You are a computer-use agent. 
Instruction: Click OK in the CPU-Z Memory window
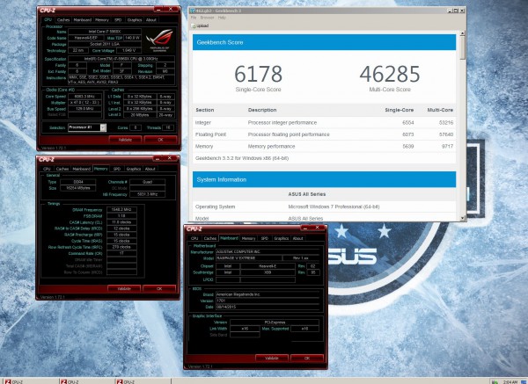[x=159, y=288]
